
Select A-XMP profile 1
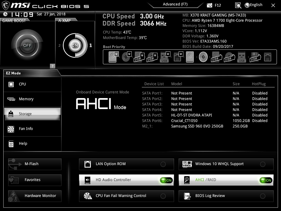(x=91, y=45)
